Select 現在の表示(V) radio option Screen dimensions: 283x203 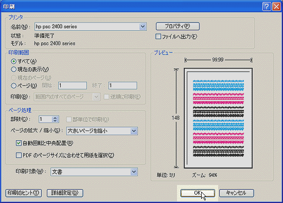(13, 69)
